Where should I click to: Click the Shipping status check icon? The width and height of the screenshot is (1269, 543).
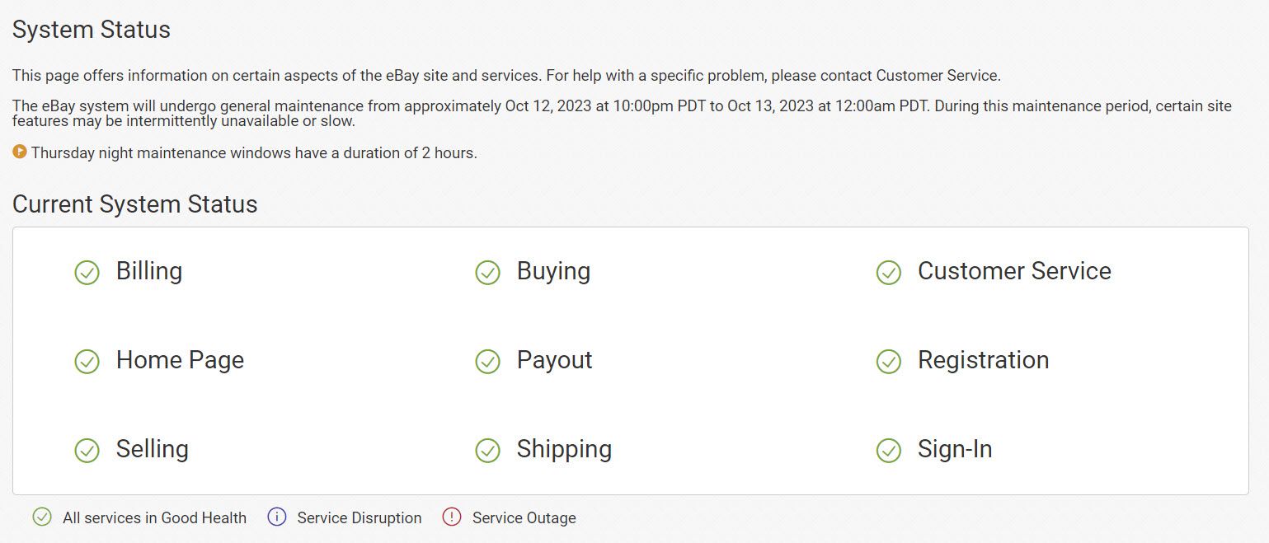487,450
